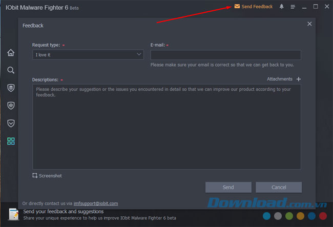Open the security guard checkmark shield icon

pyautogui.click(x=11, y=123)
